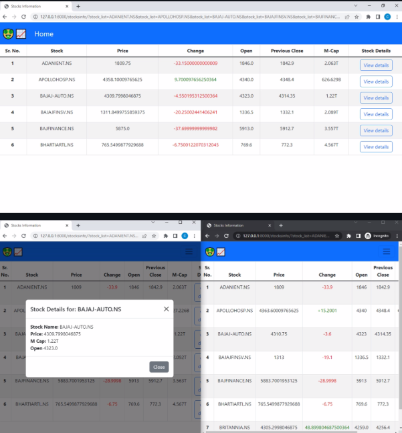402x433 pixels.
Task: Click horizontal scrollbar at bottom of incognito window
Action: [282, 432]
